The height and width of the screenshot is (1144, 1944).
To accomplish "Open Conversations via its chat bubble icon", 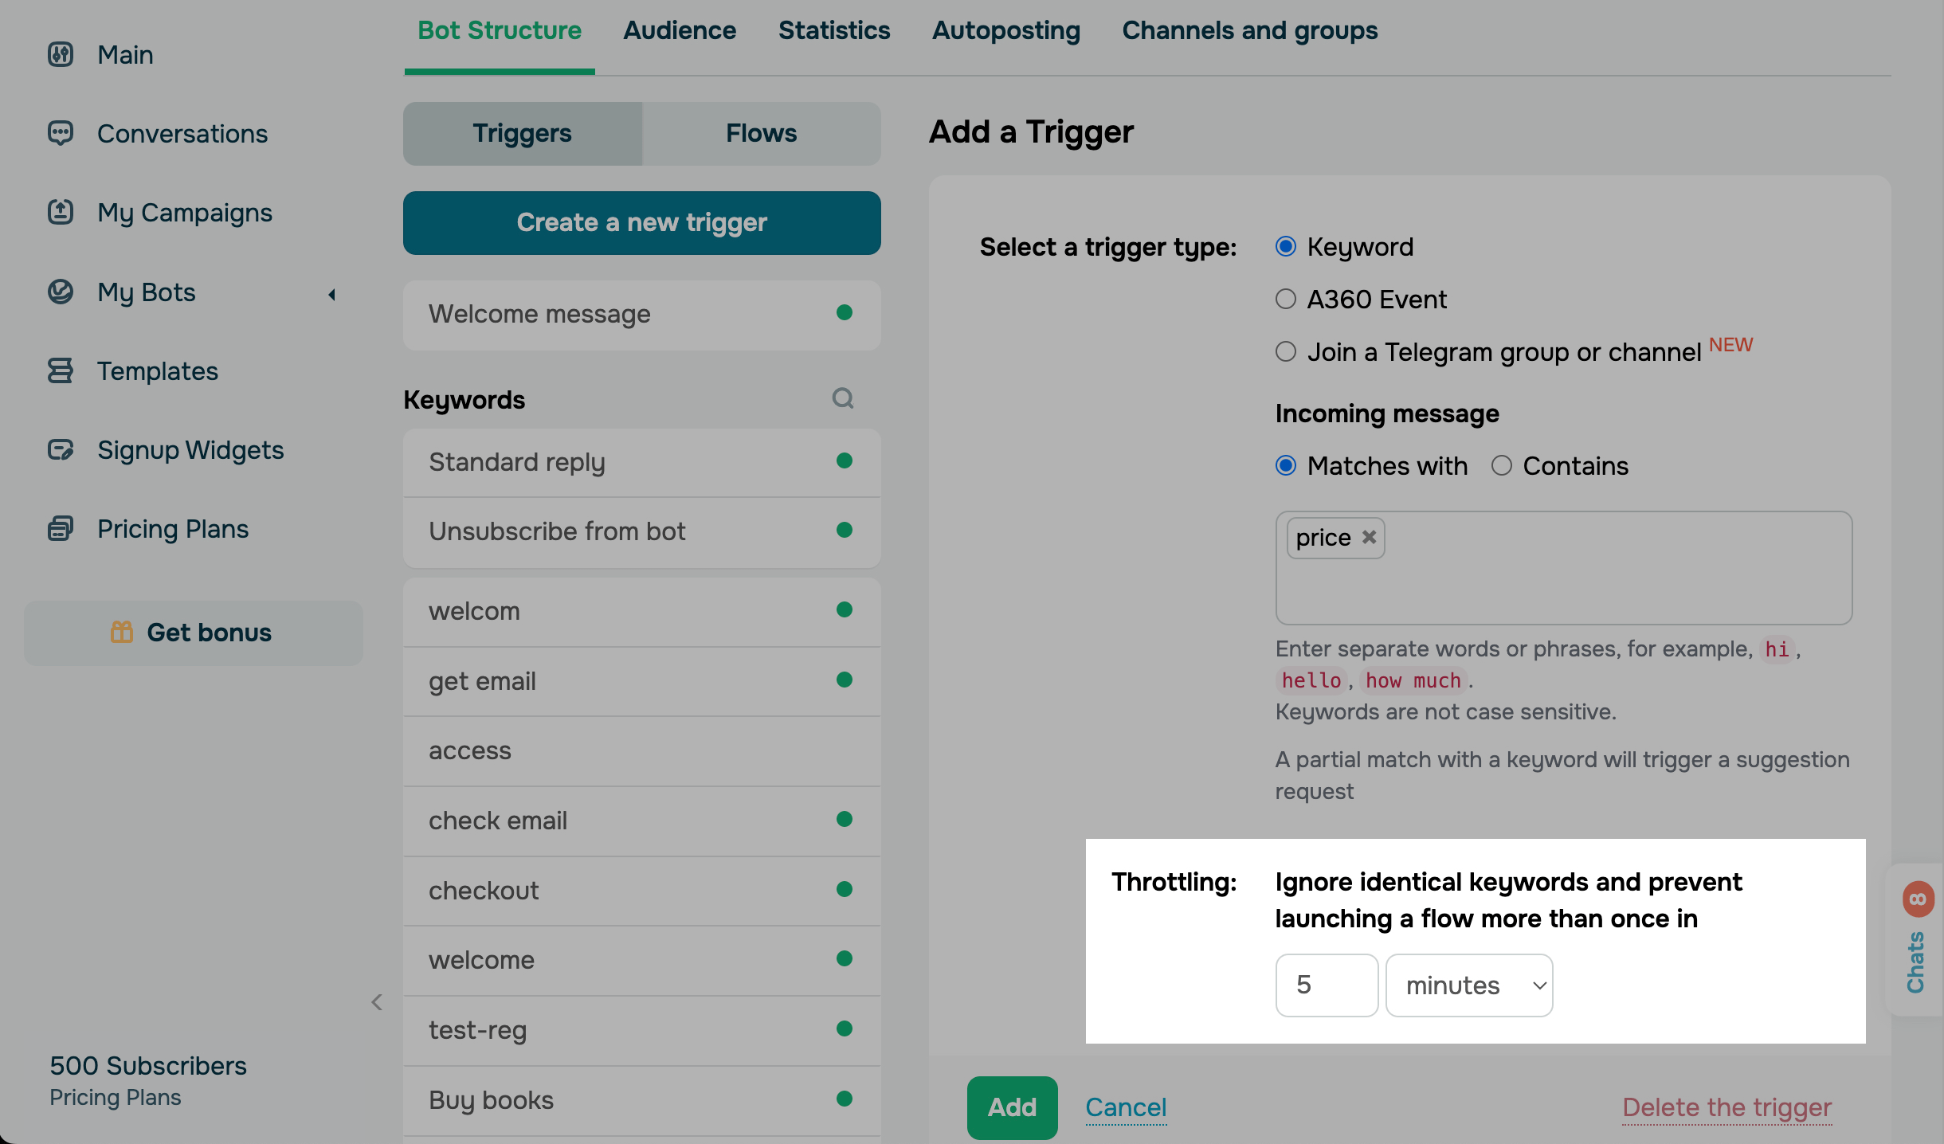I will click(61, 133).
